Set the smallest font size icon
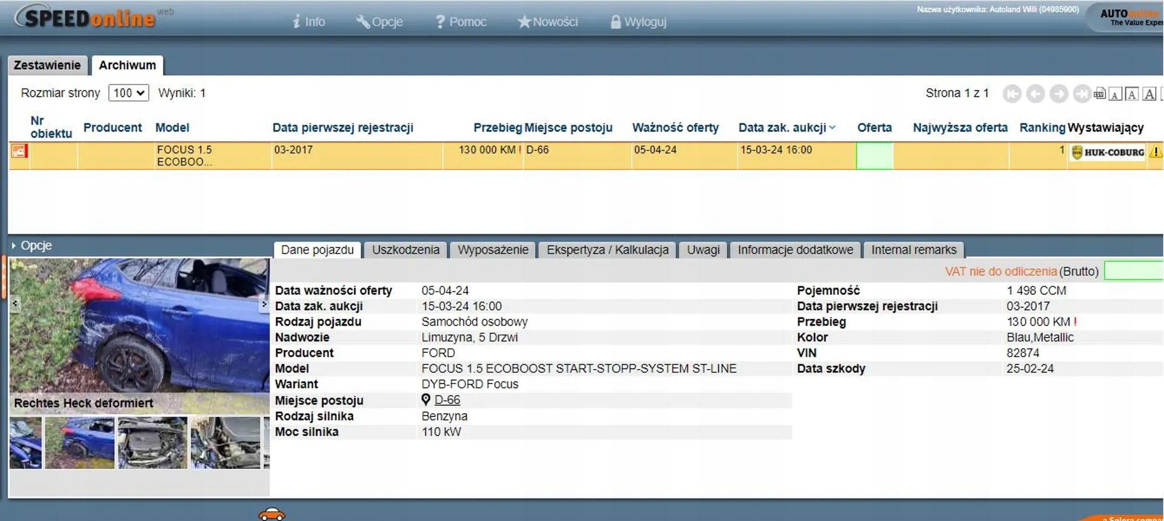Viewport: 1164px width, 521px height. (1115, 94)
